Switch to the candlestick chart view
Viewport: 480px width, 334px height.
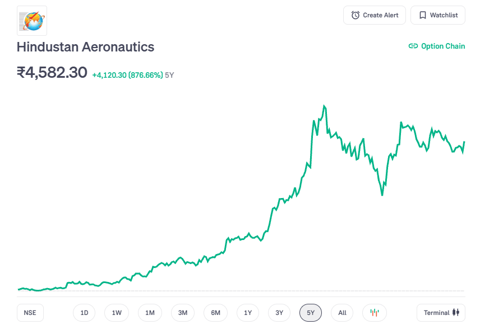point(375,313)
